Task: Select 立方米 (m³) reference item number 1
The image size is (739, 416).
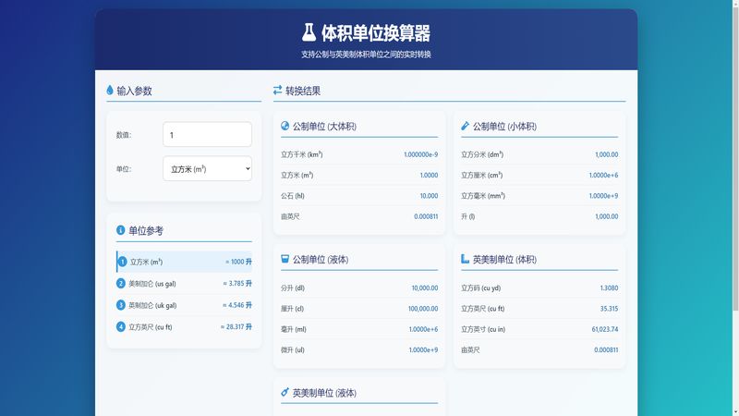Action: [x=184, y=262]
